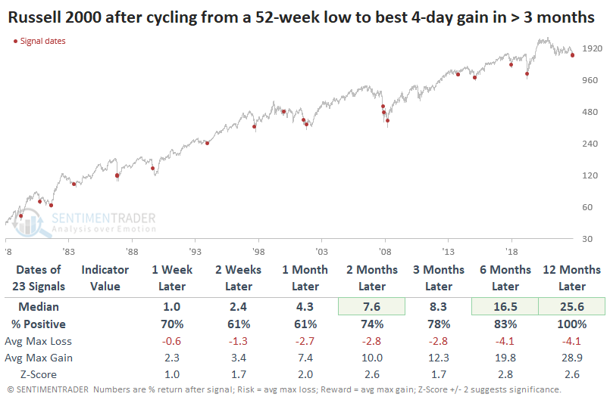Click the 'Signal dates' legend text

(x=45, y=41)
